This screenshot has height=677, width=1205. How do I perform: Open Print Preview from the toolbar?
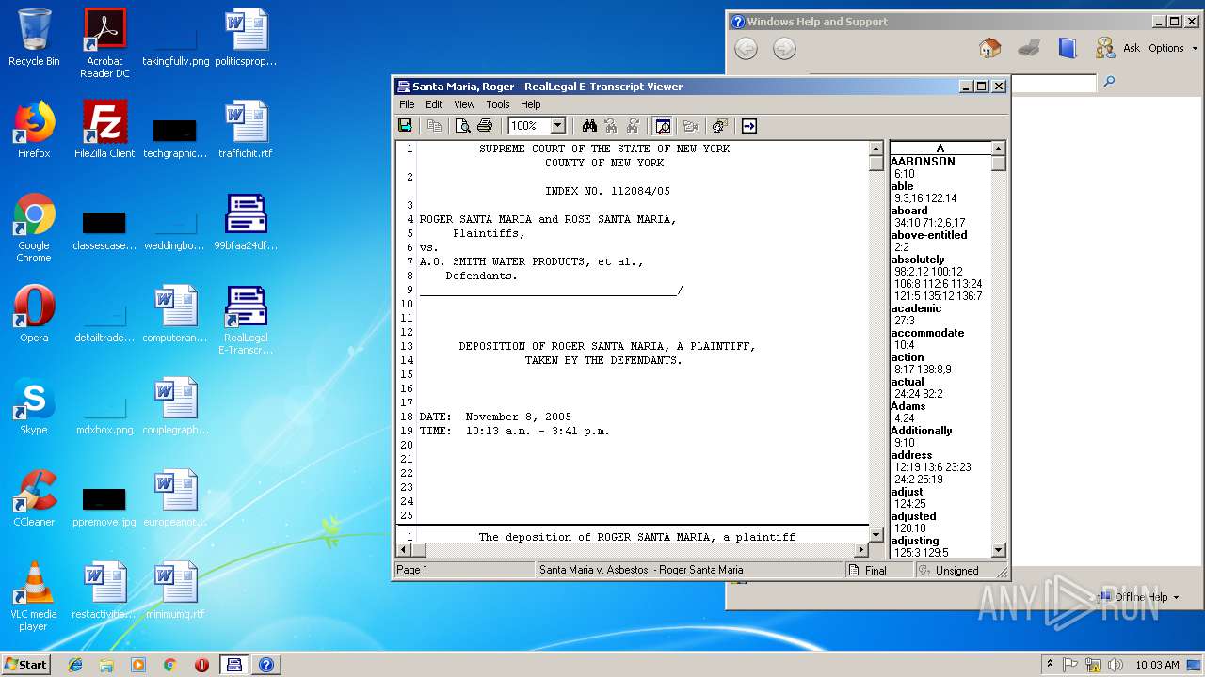pyautogui.click(x=463, y=125)
